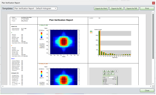156x95 pixels.
Task: Click the Close button at bottom
Action: (x=147, y=90)
